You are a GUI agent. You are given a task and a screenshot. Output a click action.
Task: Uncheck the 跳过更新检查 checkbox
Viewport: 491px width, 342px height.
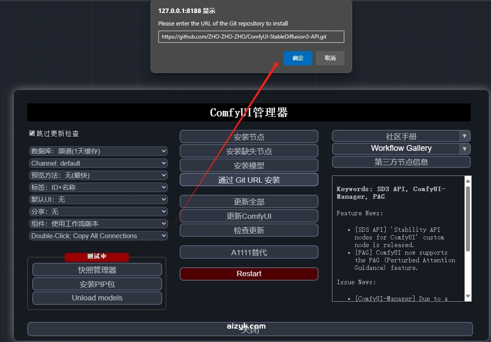click(31, 133)
